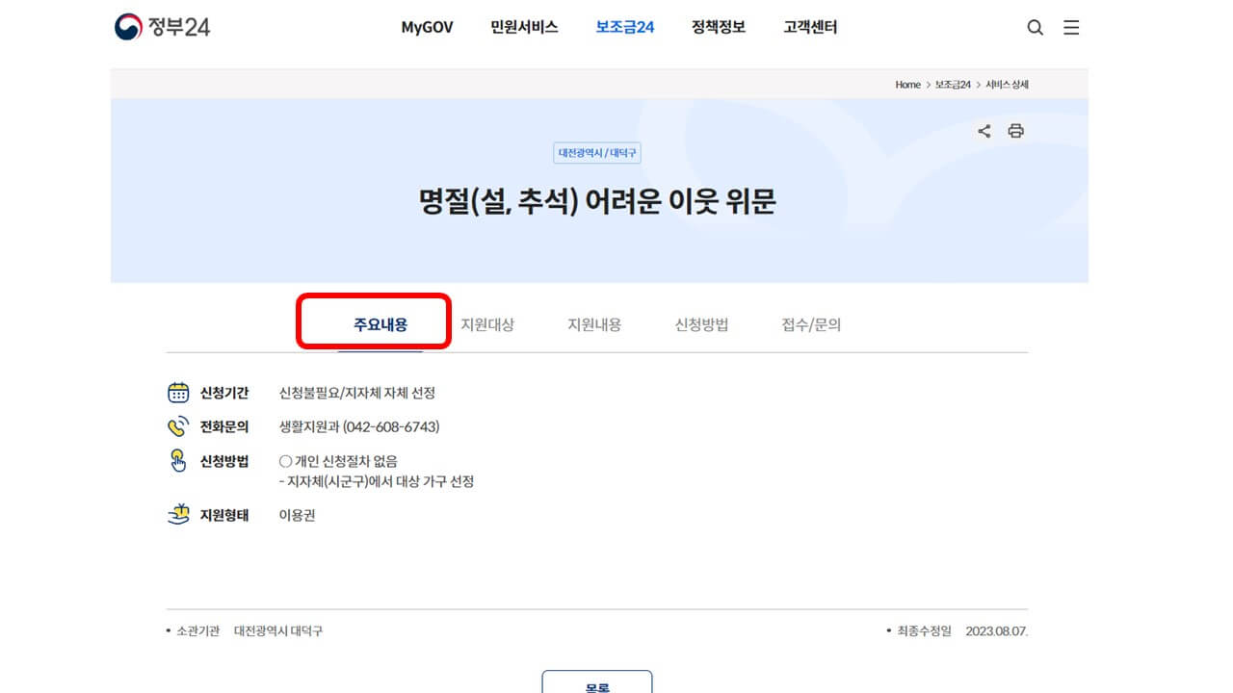Click the print icon
This screenshot has height=693, width=1233.
pyautogui.click(x=1016, y=131)
